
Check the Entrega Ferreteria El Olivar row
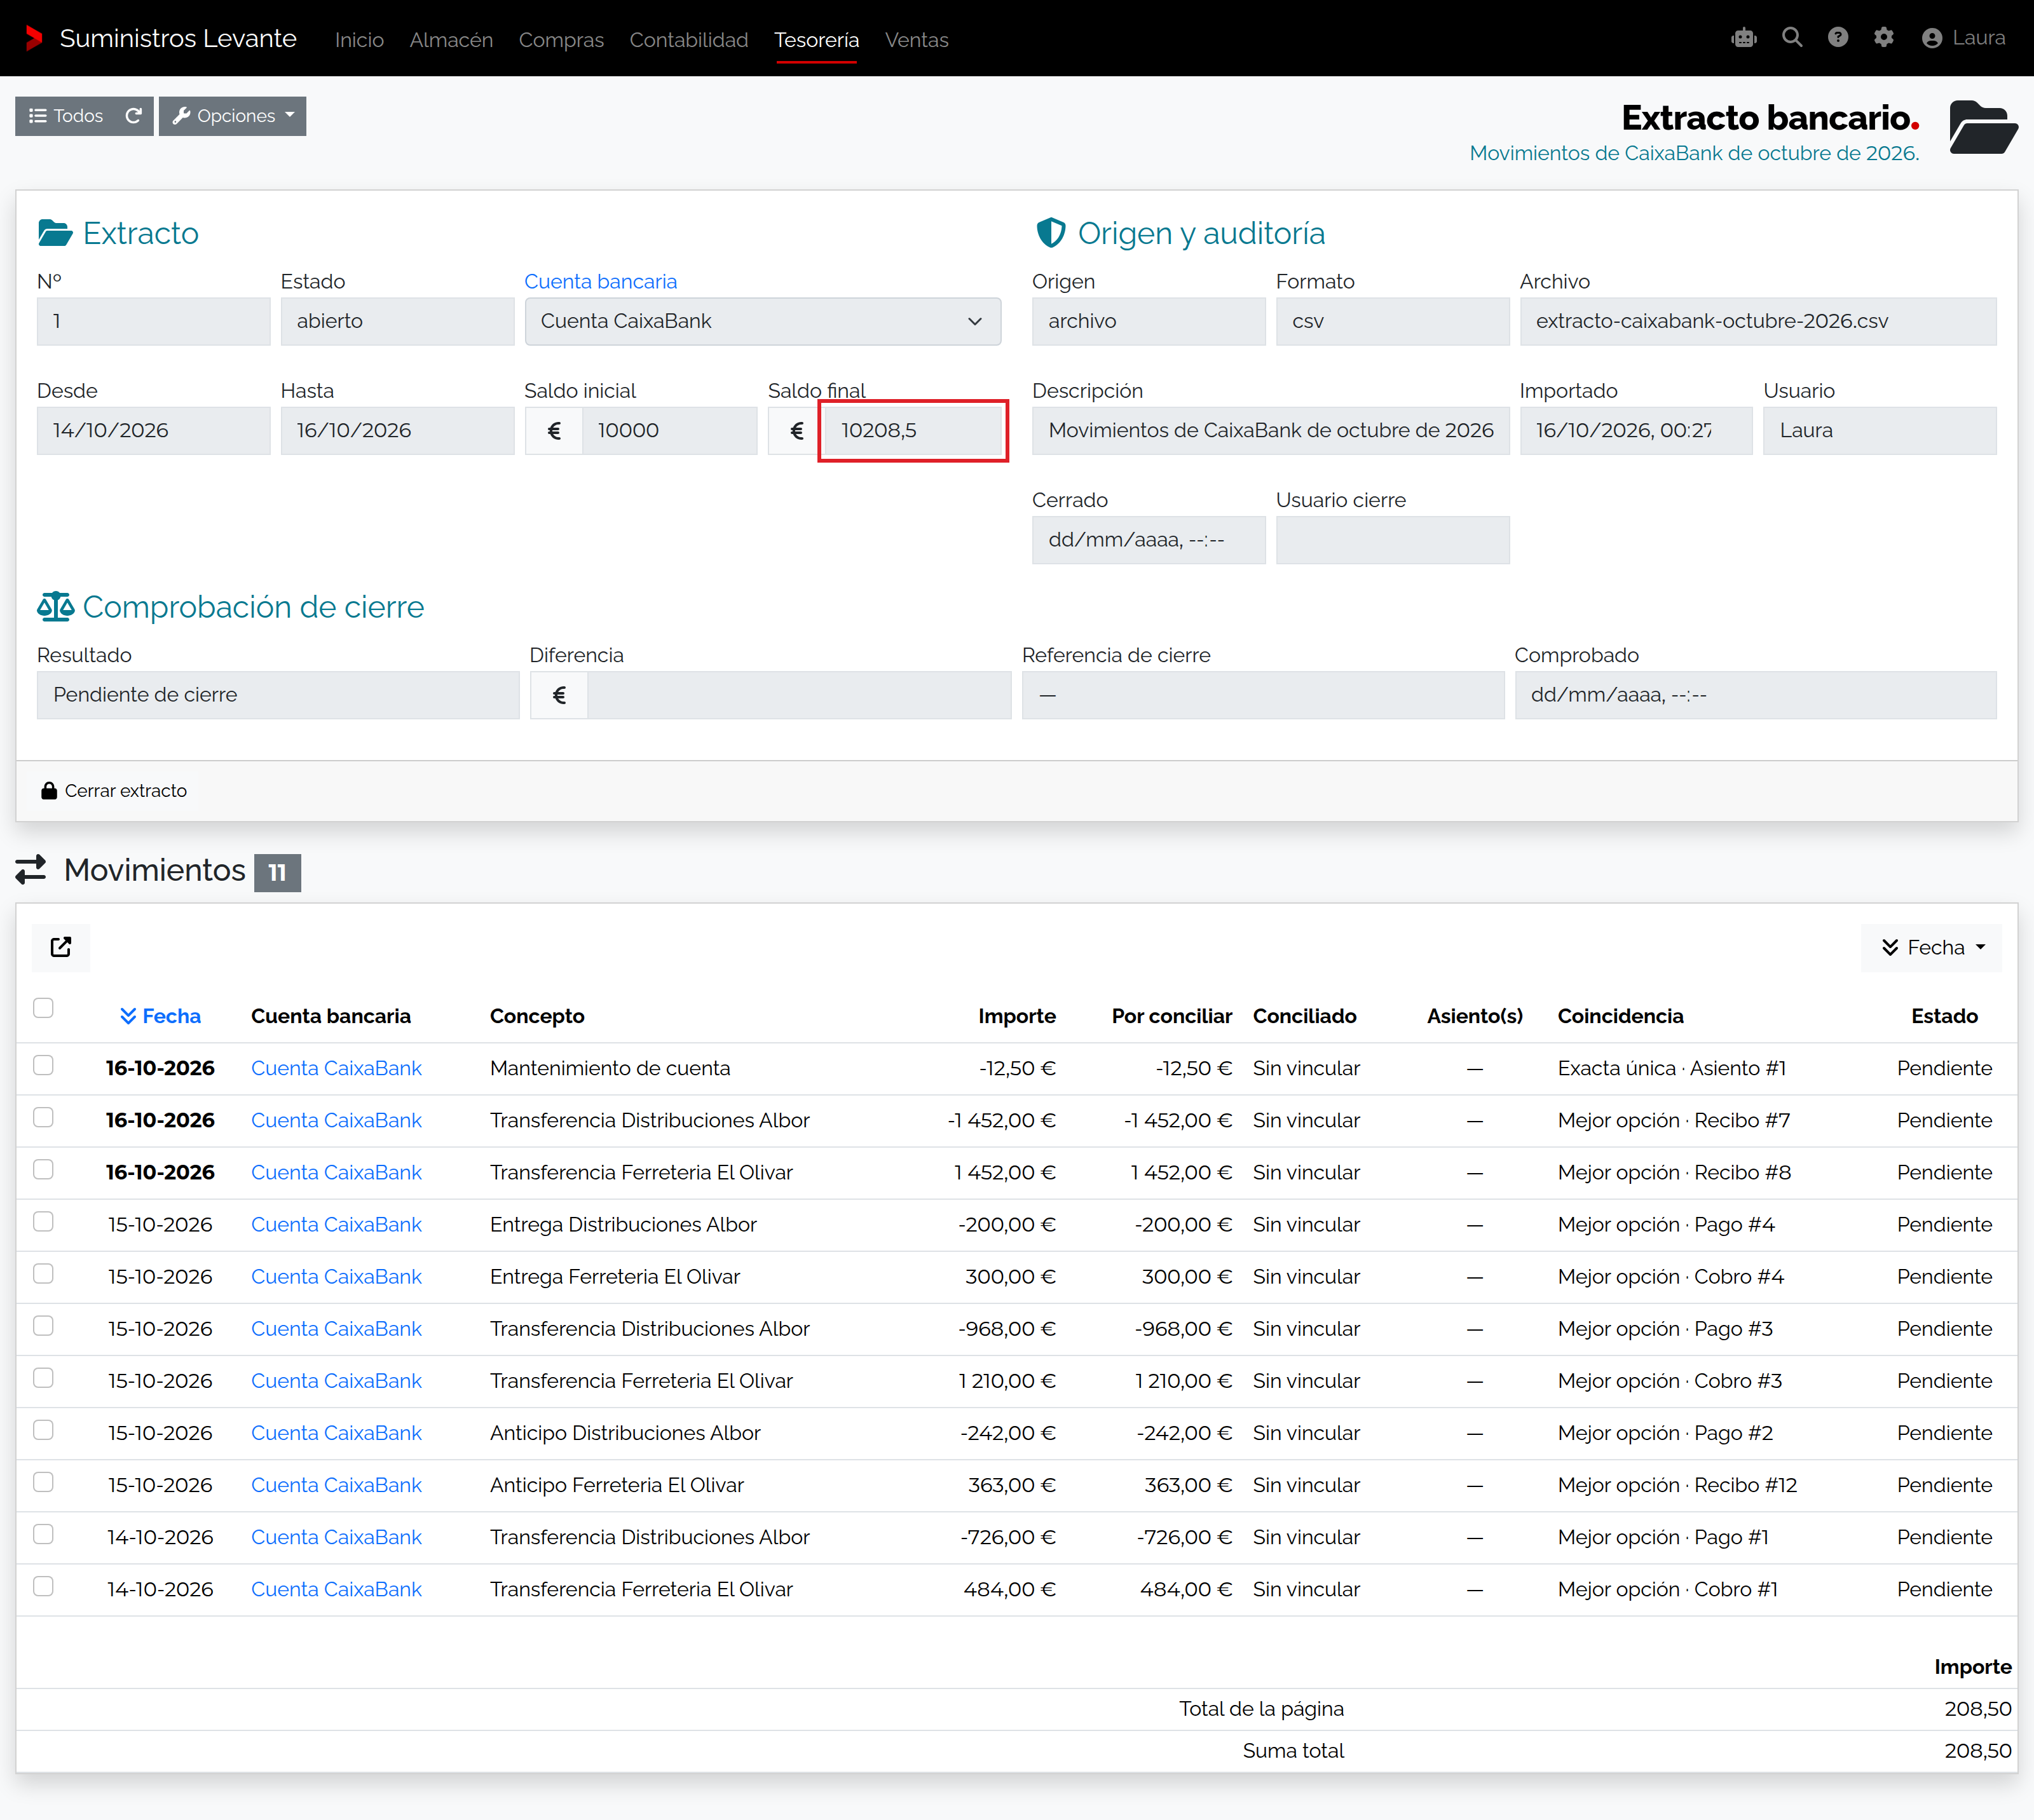(43, 1274)
